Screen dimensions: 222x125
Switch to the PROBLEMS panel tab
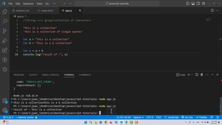19,75
